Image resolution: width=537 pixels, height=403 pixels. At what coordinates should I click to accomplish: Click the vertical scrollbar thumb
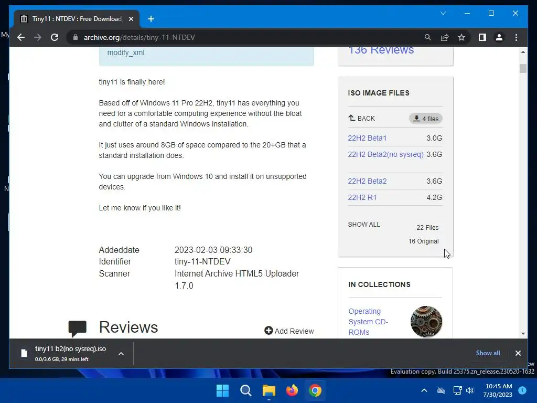(523, 69)
